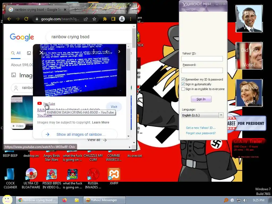This screenshot has height=204, width=272.
Task: Bookmark this page with the star icon
Action: pyautogui.click(x=94, y=19)
